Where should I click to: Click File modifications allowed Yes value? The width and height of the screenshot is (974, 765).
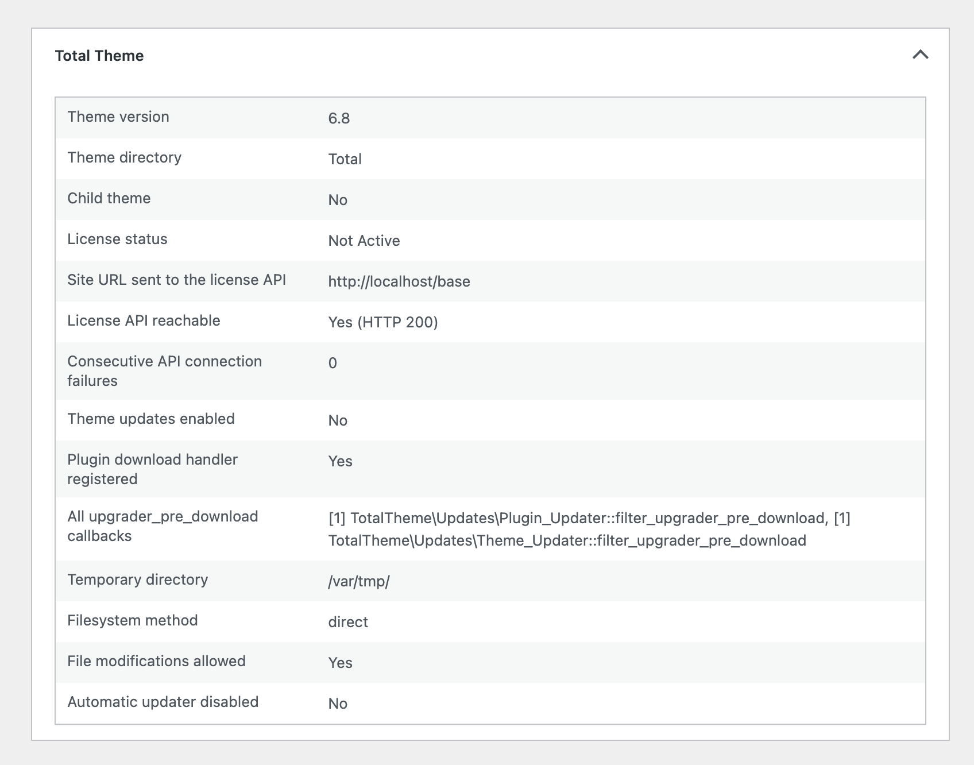pyautogui.click(x=341, y=663)
